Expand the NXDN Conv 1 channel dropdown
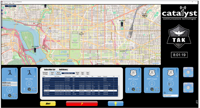200x108 pixels. 9,85
